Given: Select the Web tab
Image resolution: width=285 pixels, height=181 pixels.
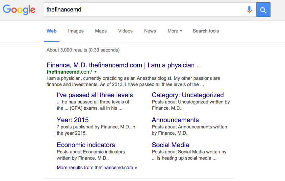Looking at the screenshot, I should (51, 31).
